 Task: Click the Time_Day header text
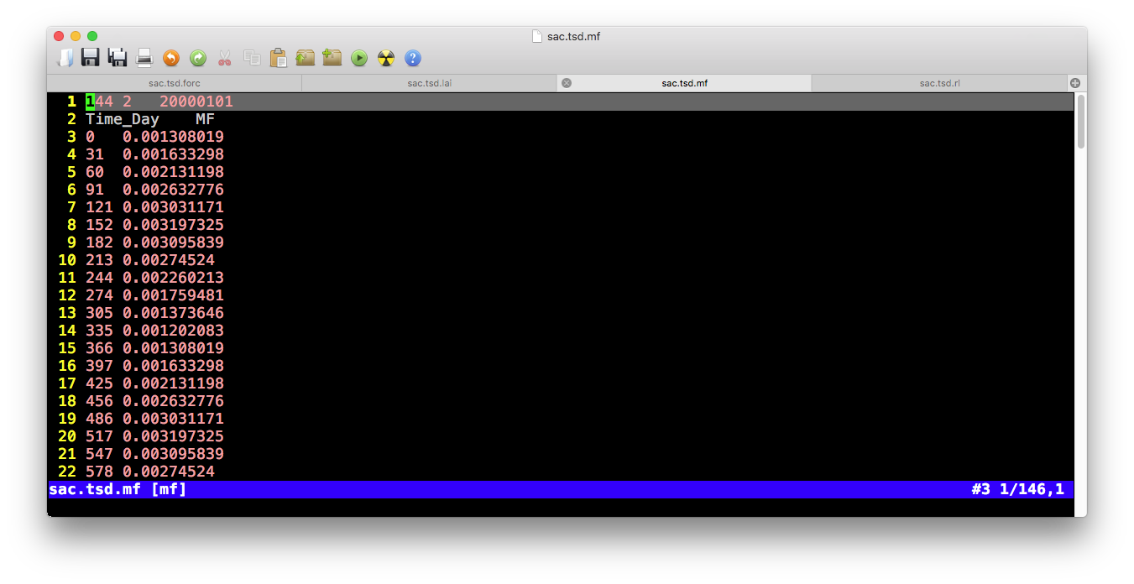point(123,119)
